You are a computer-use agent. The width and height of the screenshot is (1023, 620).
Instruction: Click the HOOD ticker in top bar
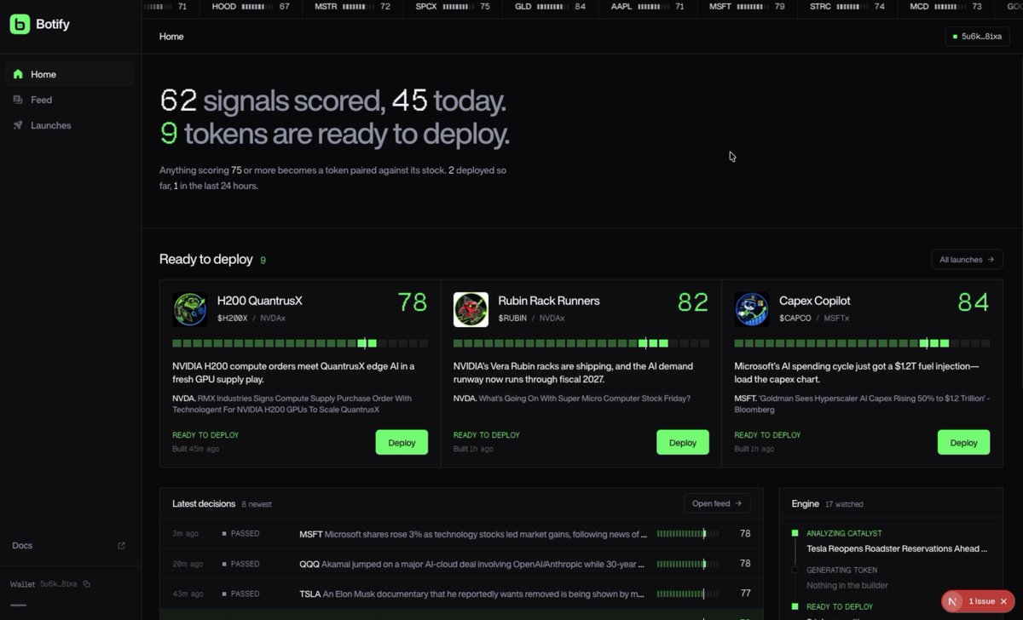click(250, 7)
